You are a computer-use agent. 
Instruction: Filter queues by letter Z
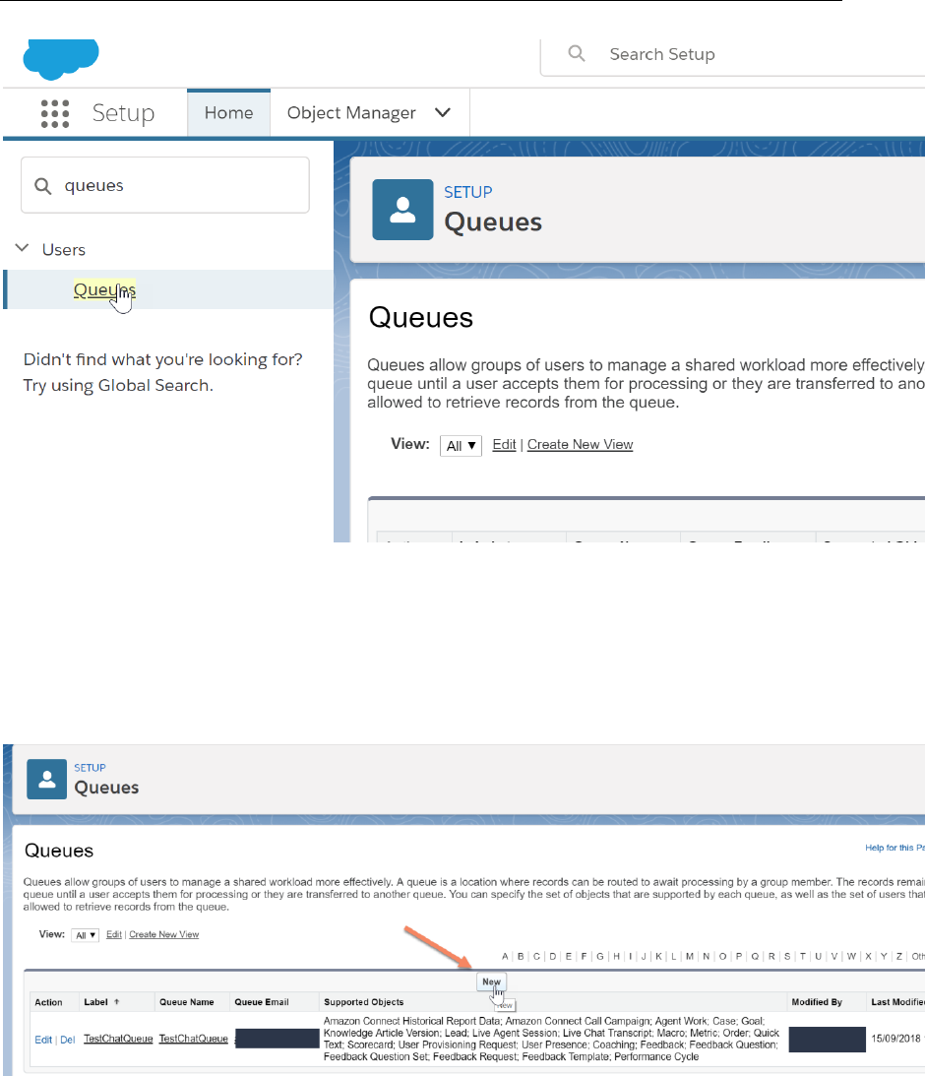pos(899,956)
